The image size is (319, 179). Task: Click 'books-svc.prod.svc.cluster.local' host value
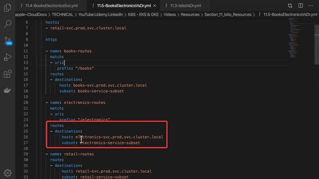tap(110, 86)
